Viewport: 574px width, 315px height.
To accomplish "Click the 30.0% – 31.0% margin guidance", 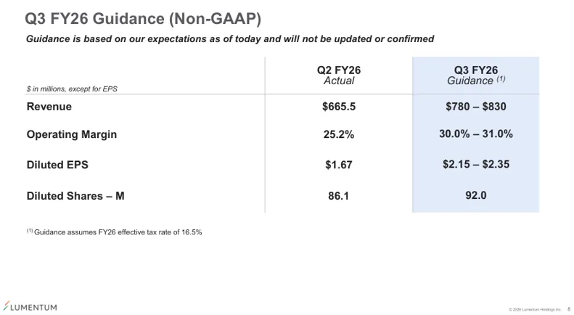I will (475, 134).
